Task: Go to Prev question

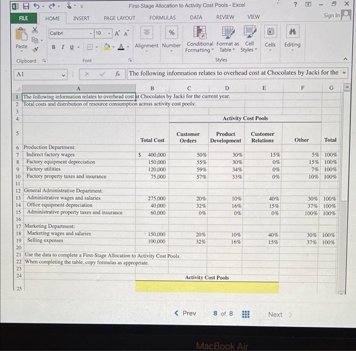Action: (x=185, y=313)
